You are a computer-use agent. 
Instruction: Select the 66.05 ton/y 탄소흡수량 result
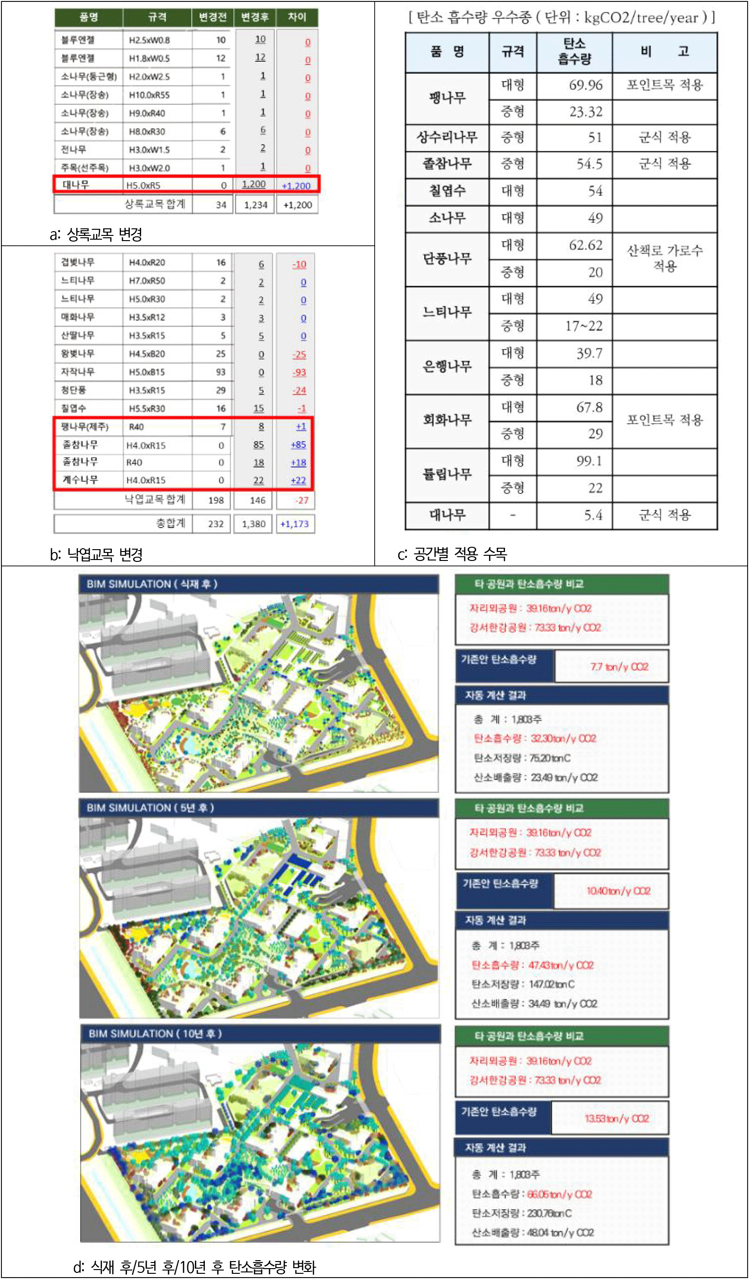click(x=559, y=1194)
